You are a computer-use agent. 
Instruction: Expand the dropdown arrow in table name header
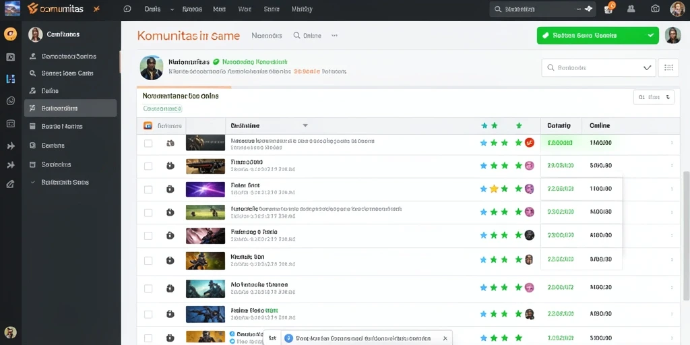(x=305, y=126)
